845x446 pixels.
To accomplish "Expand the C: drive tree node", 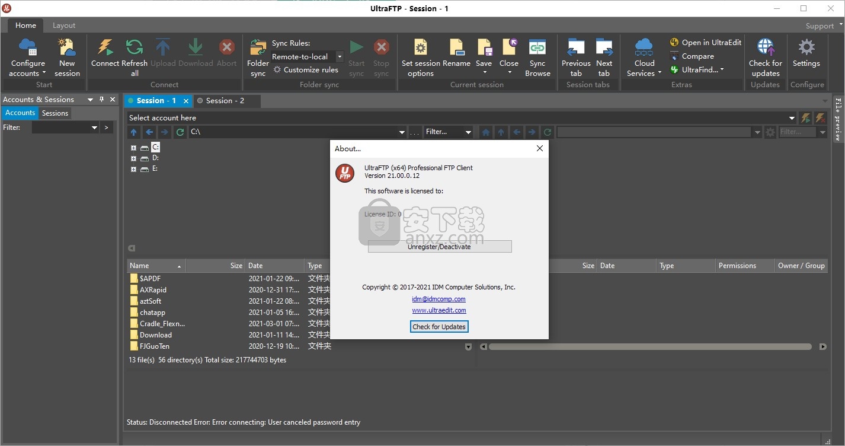I will [133, 148].
